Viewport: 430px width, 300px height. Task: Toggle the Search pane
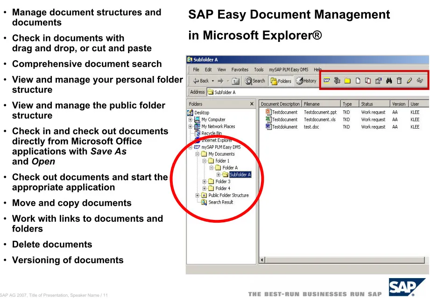(255, 81)
